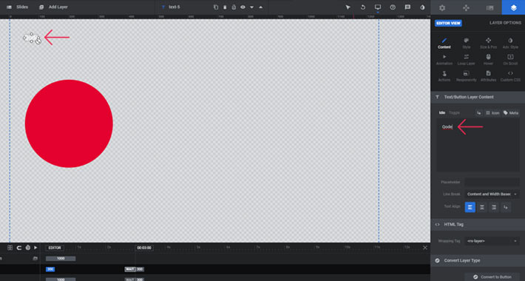This screenshot has width=525, height=281.
Task: Click the Add Layer button
Action: point(53,7)
